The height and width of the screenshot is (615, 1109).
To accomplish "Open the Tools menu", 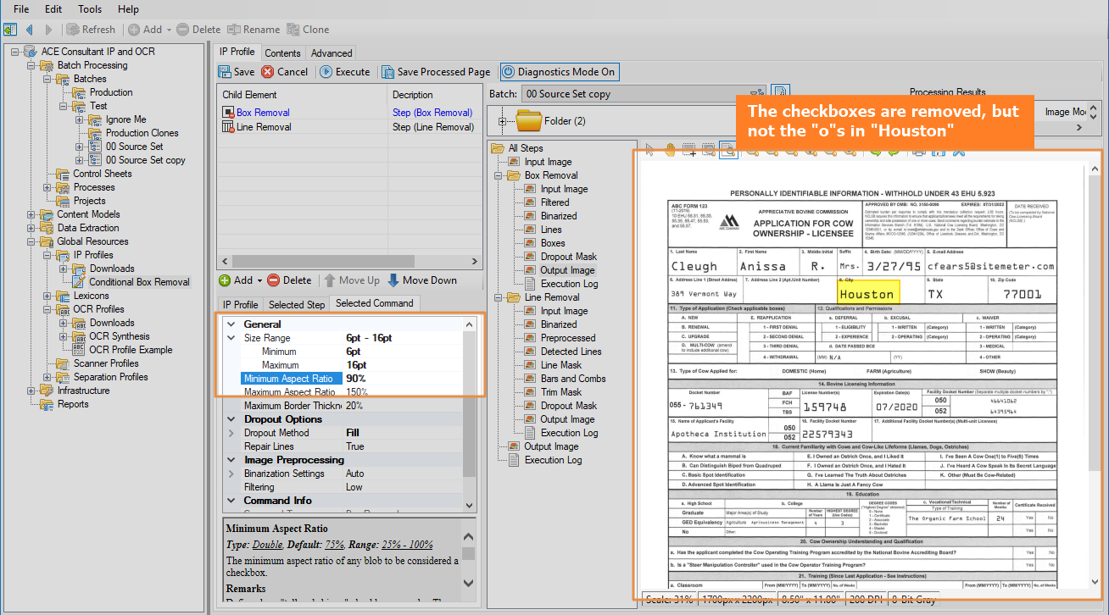I will (x=90, y=9).
